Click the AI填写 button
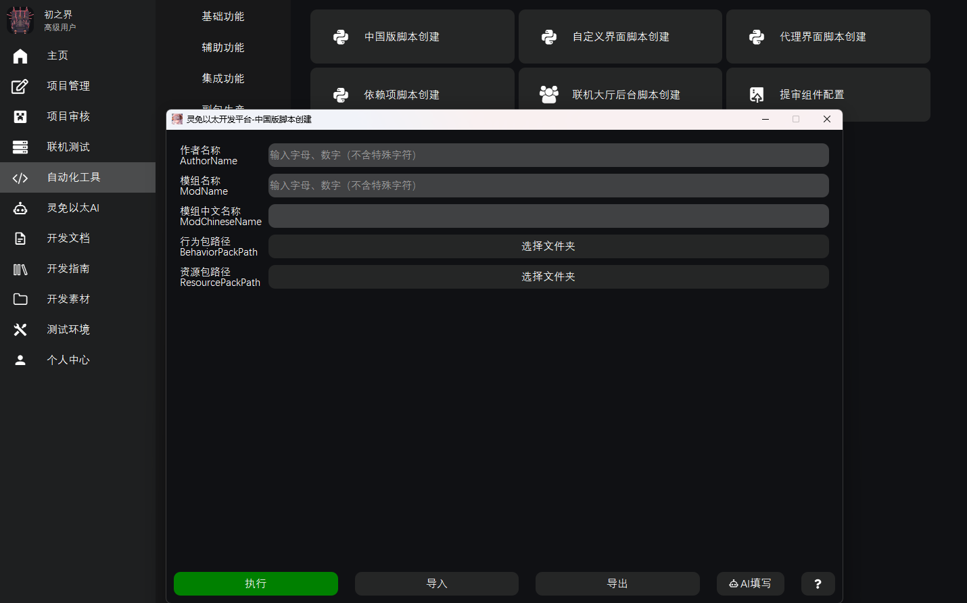Image resolution: width=967 pixels, height=603 pixels. point(750,583)
